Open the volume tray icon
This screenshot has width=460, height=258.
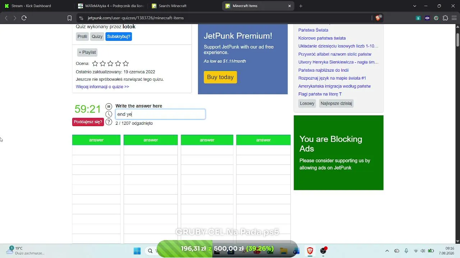423,251
